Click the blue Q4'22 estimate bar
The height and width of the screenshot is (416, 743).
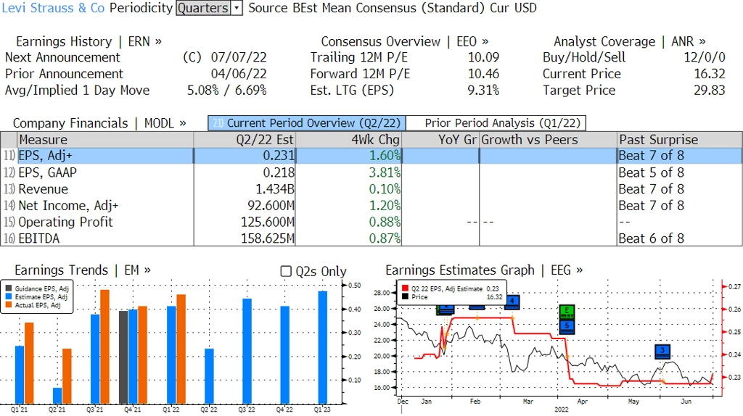pos(284,355)
